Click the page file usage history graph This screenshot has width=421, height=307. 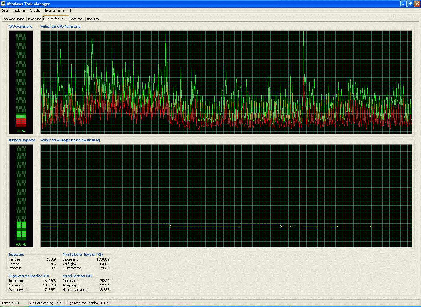(226, 195)
